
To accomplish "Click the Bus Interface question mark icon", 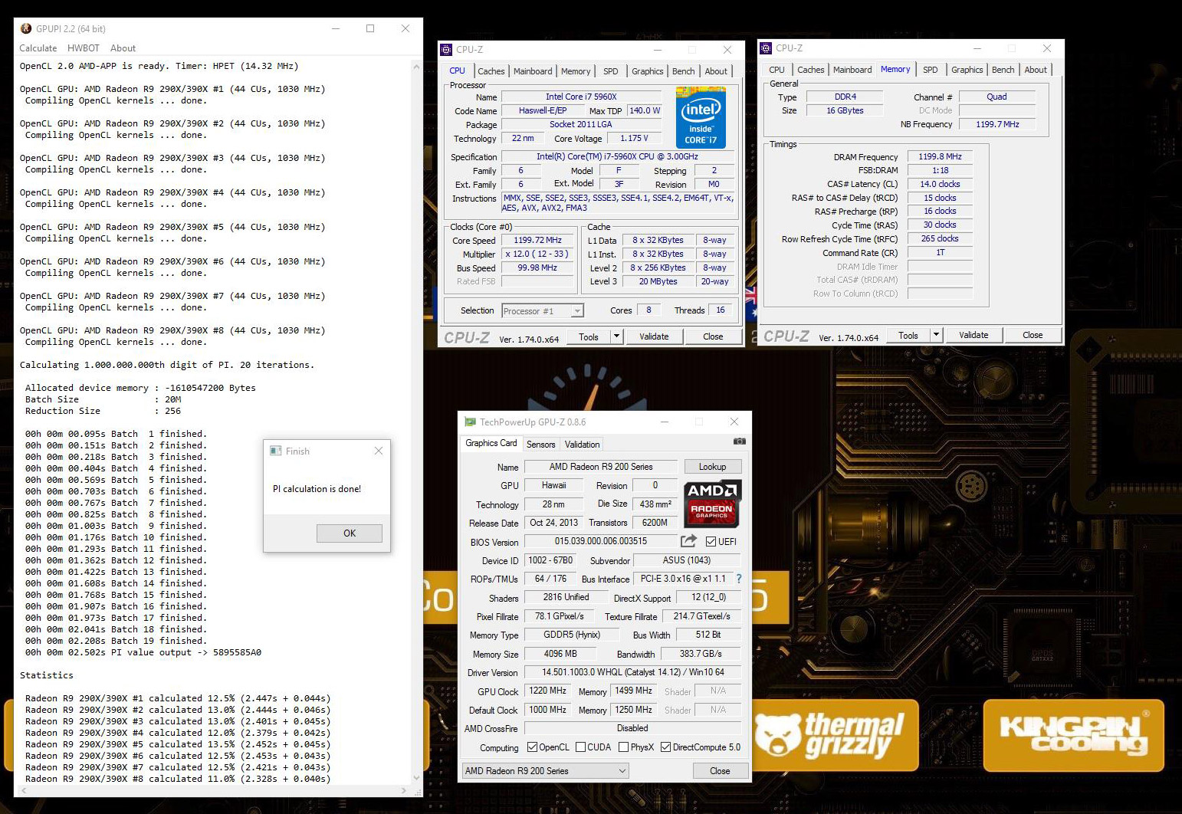I will coord(739,579).
